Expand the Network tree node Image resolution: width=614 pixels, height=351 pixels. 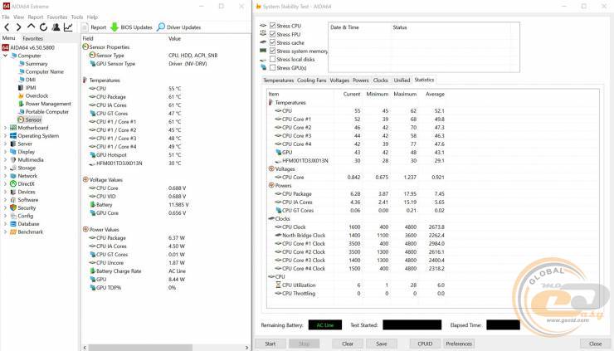coord(6,176)
